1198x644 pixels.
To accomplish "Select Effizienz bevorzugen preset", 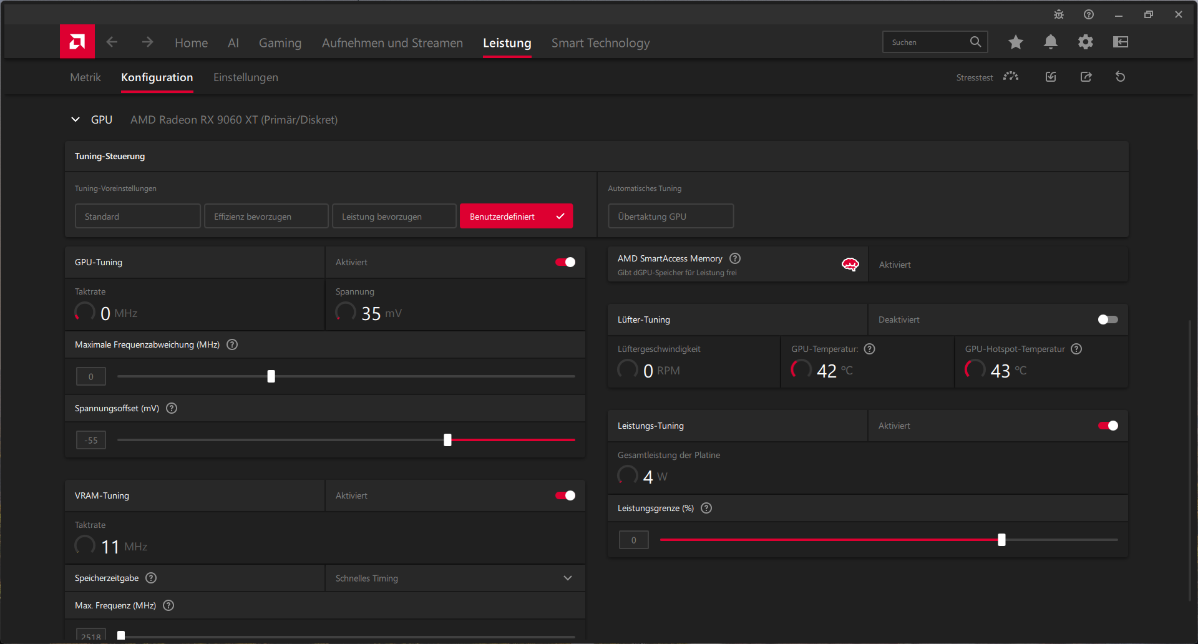I will (266, 216).
